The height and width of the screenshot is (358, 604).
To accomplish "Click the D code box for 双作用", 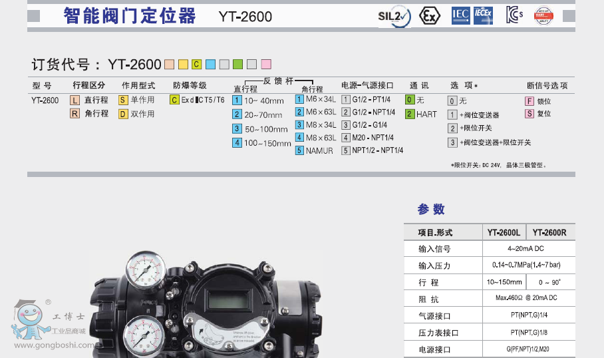I will pos(123,114).
